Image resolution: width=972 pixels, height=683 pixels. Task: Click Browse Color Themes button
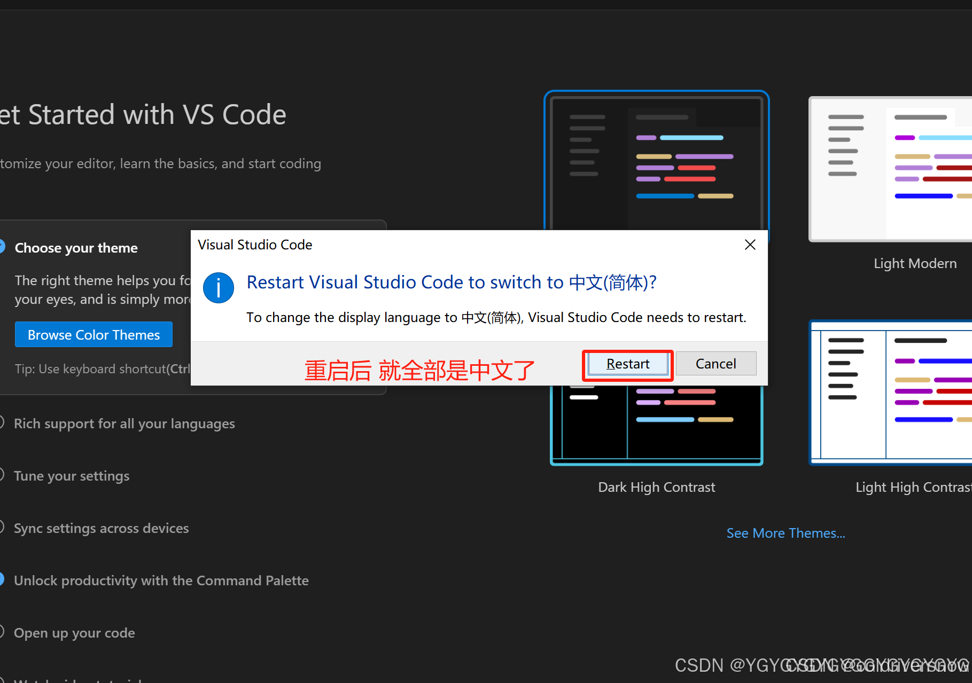(x=94, y=335)
